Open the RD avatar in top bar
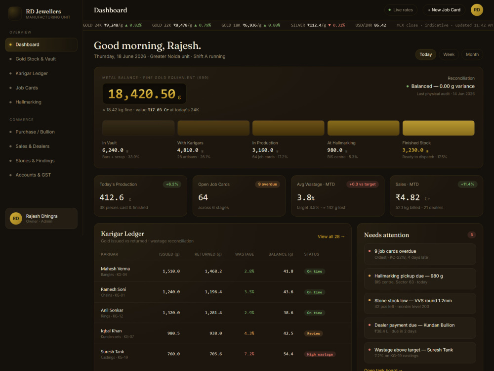Screen dimensions: 494x371 click(x=477, y=10)
